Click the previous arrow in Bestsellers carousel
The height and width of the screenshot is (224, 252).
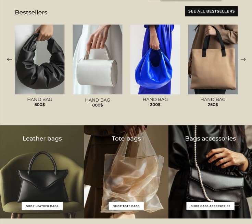(x=10, y=60)
